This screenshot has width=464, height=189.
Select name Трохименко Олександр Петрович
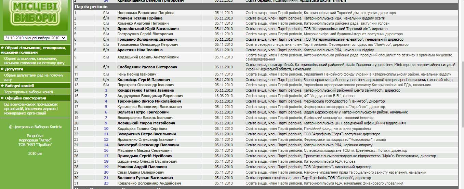pyautogui.click(x=148, y=44)
